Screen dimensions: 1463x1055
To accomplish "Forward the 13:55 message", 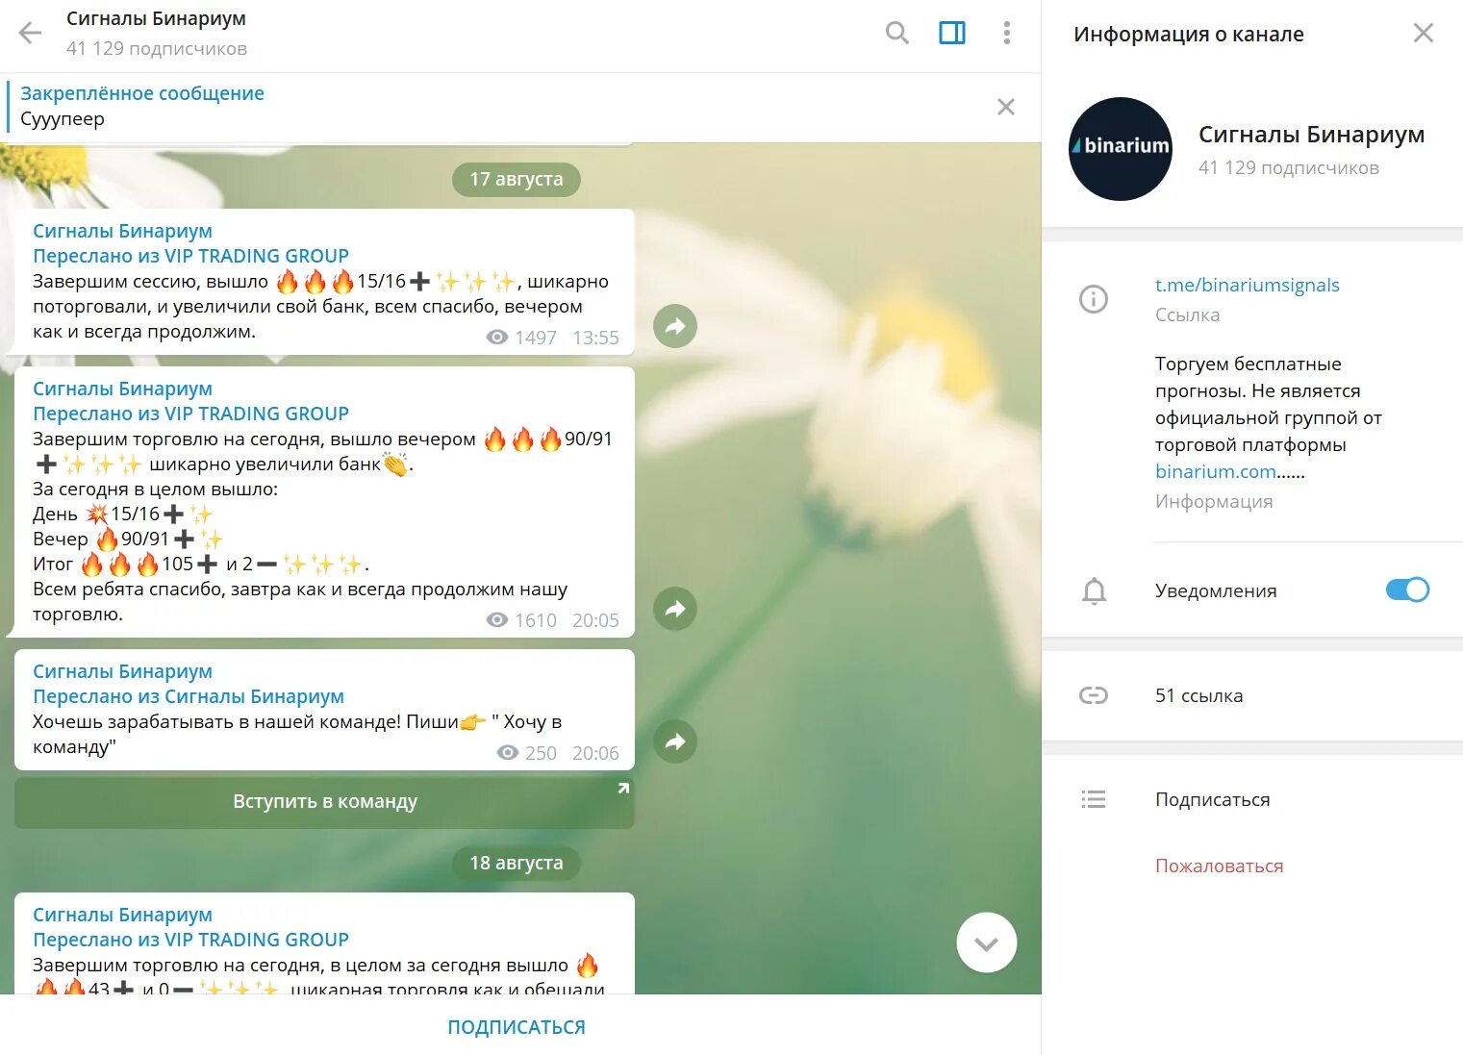I will (x=675, y=326).
